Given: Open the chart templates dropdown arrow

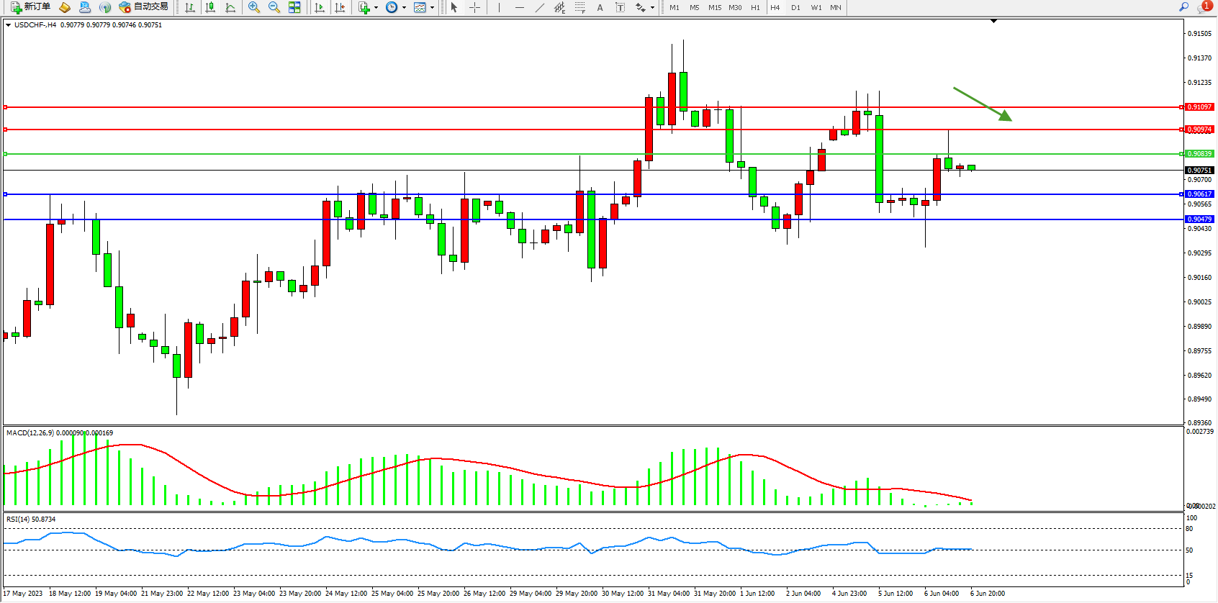Looking at the screenshot, I should [432, 8].
